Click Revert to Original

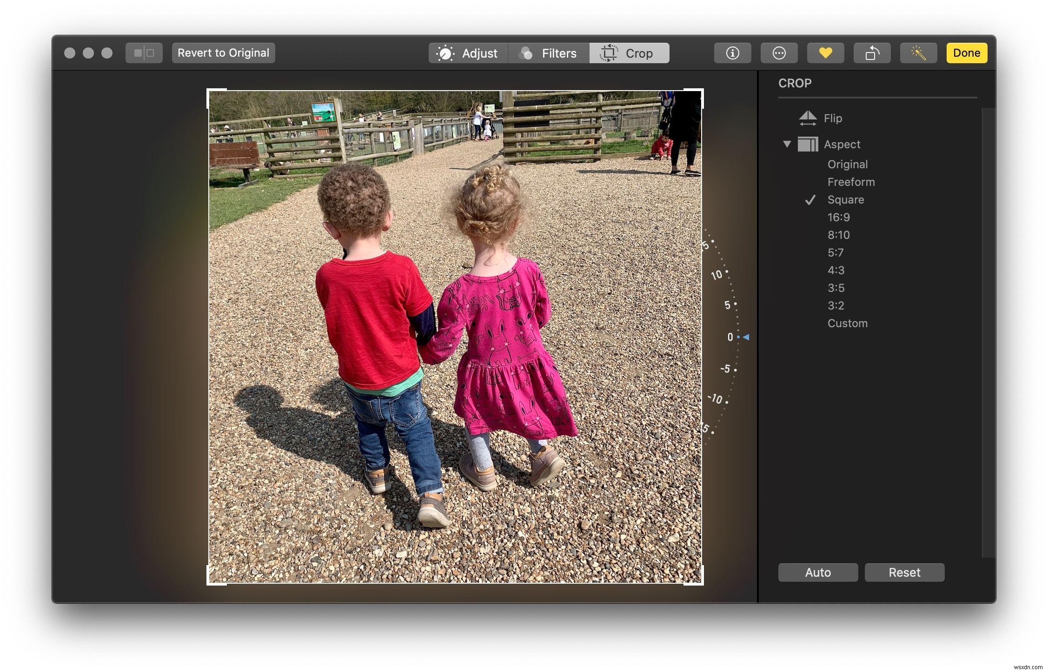223,53
